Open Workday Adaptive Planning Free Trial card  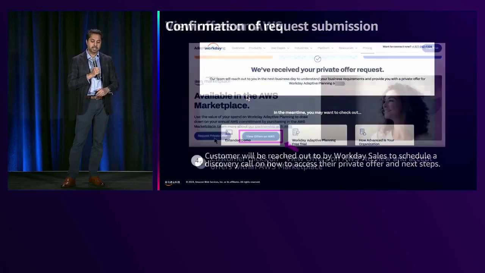click(318, 135)
